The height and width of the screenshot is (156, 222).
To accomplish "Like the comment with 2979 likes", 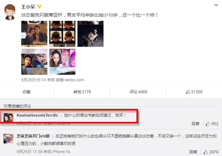I will tap(211, 152).
